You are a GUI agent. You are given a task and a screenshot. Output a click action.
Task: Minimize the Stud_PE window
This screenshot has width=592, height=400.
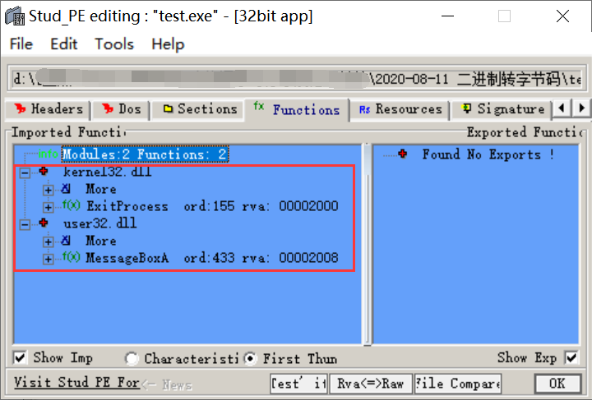(x=447, y=16)
